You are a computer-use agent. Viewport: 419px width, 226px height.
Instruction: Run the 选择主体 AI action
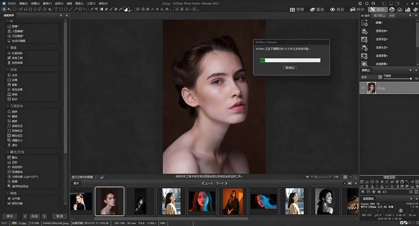382,31
